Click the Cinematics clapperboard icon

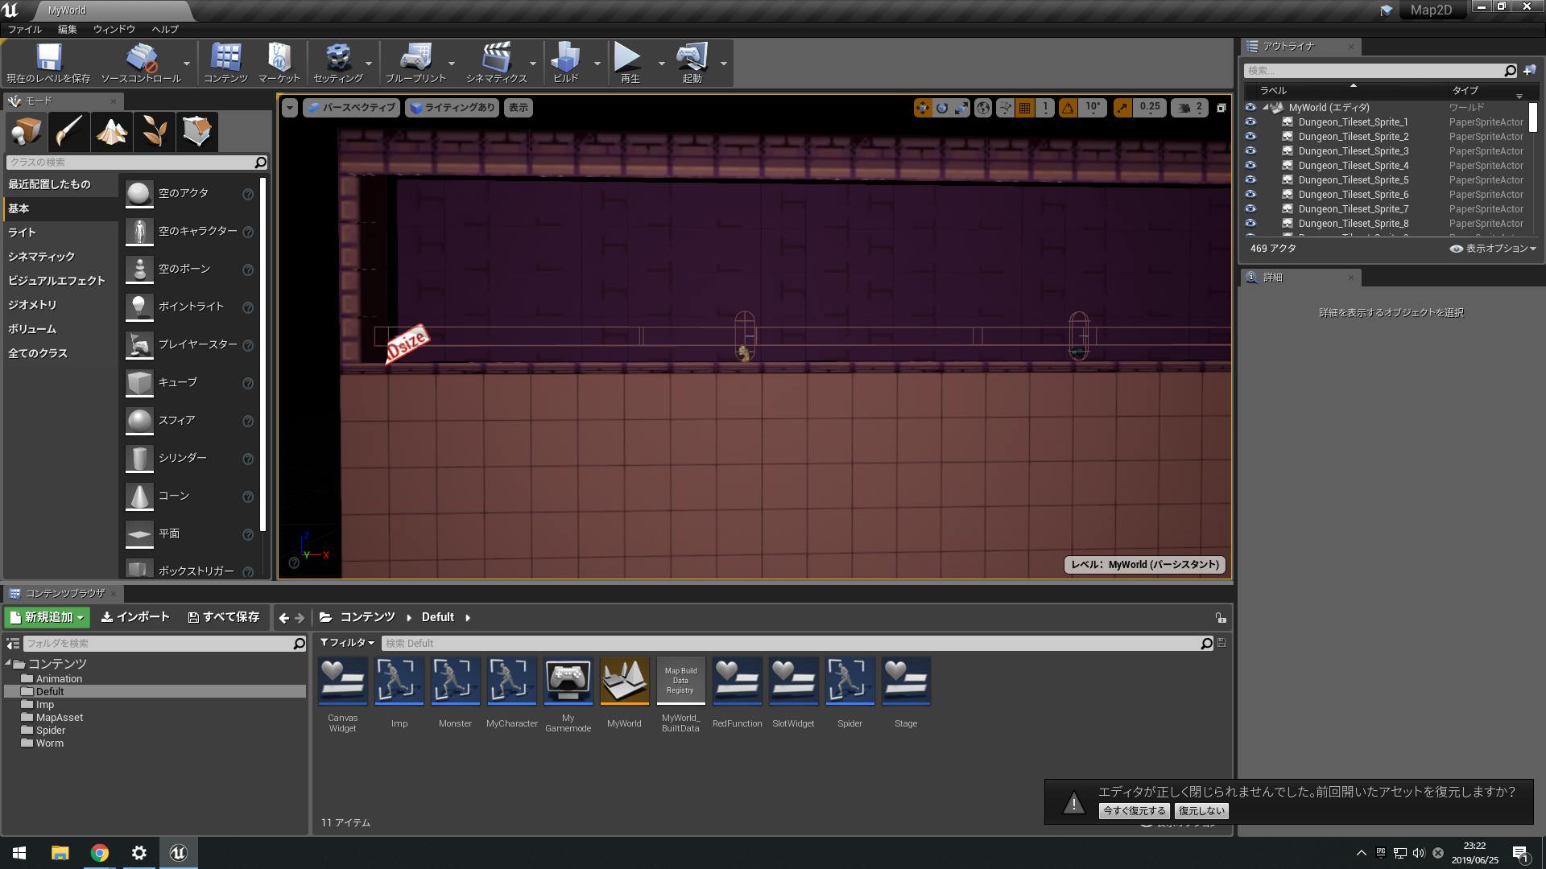[496, 58]
